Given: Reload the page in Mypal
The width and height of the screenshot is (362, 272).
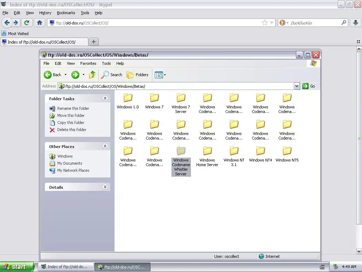Looking at the screenshot, I should [x=27, y=23].
